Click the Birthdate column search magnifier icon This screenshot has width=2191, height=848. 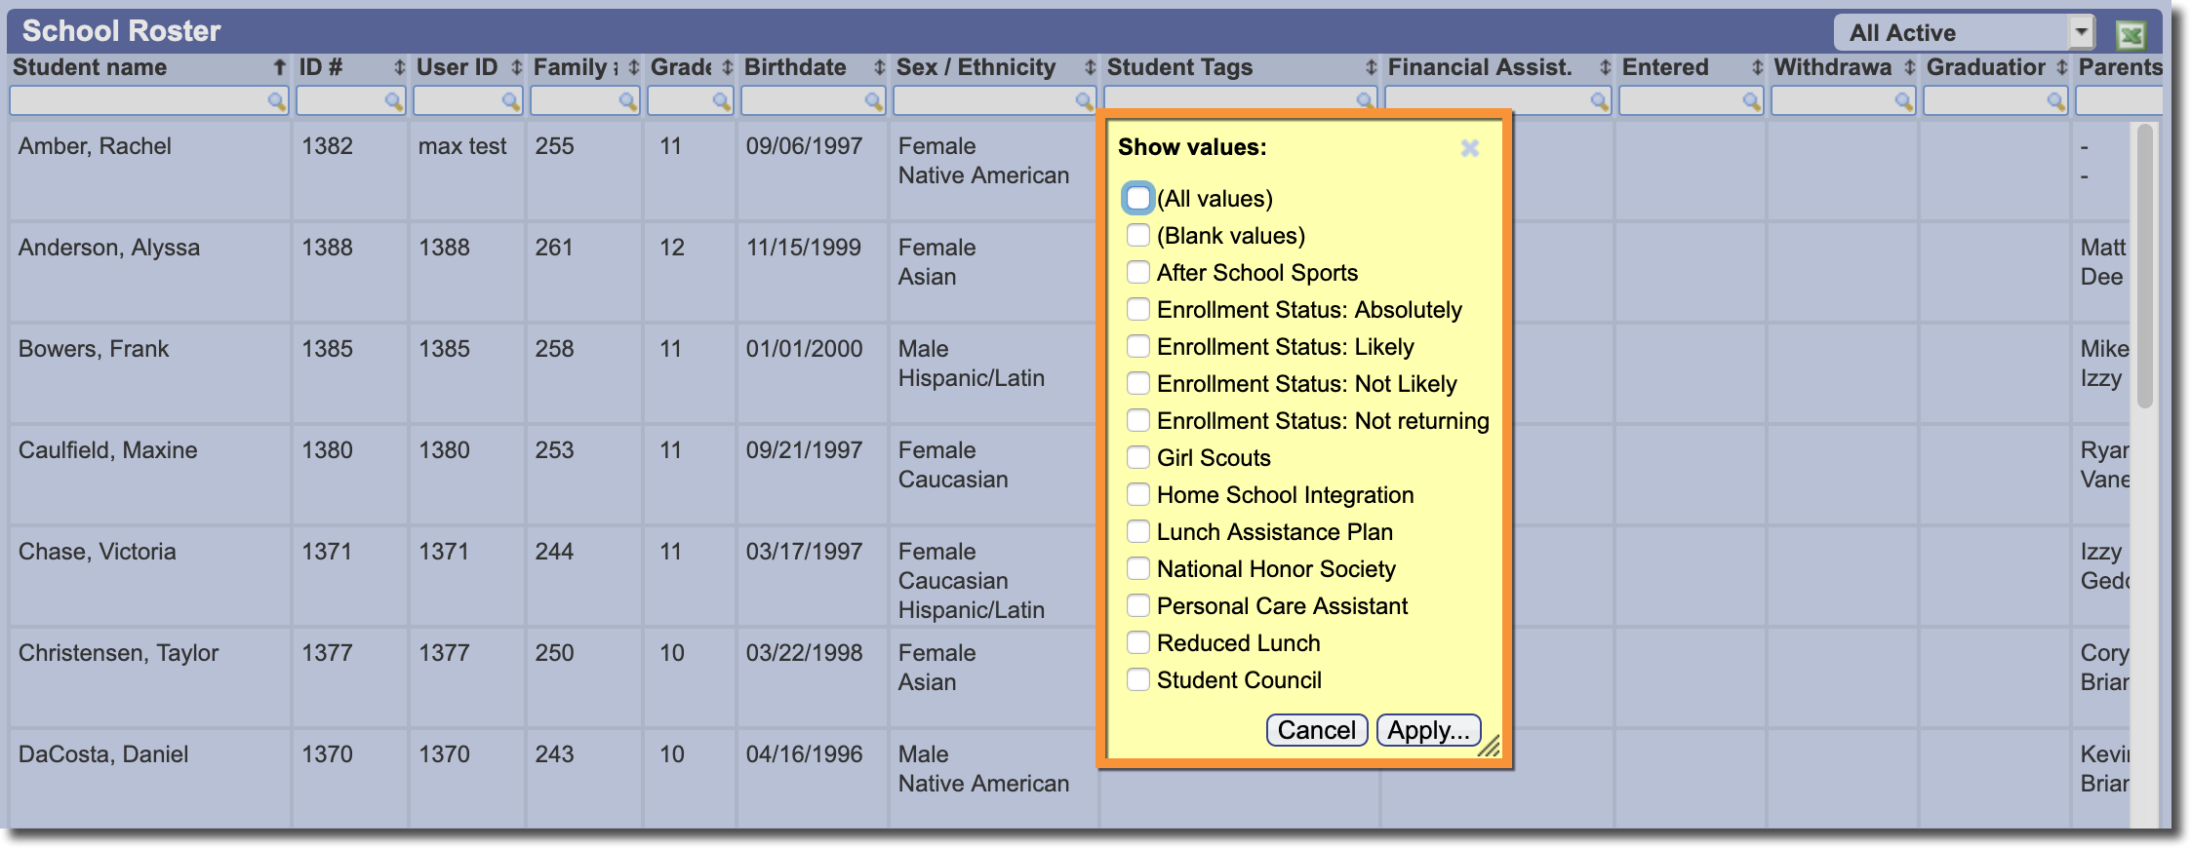(873, 101)
